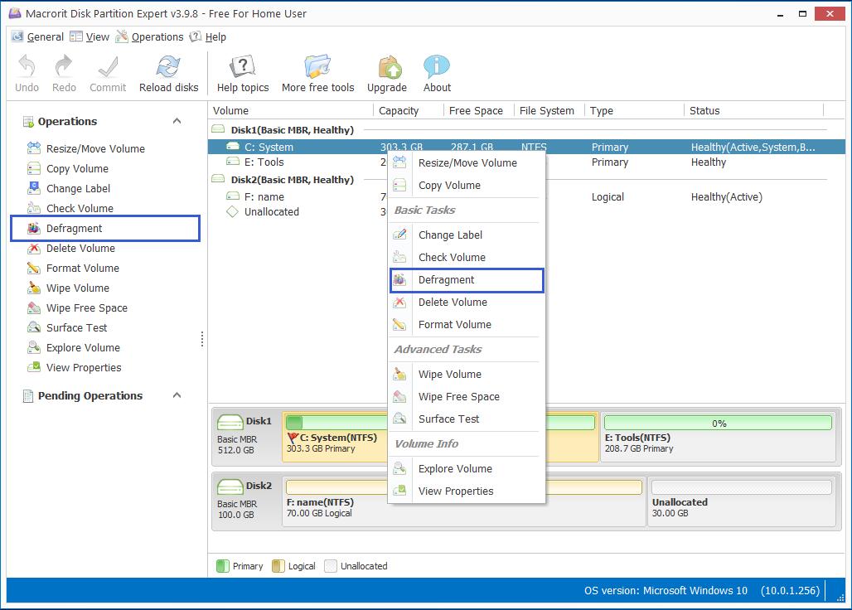Collapse the Pending Operations panel chevron
Screen dimensions: 852x610
tap(177, 395)
